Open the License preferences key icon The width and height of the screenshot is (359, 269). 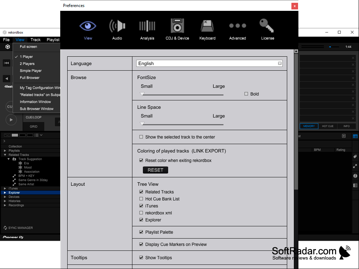click(267, 26)
